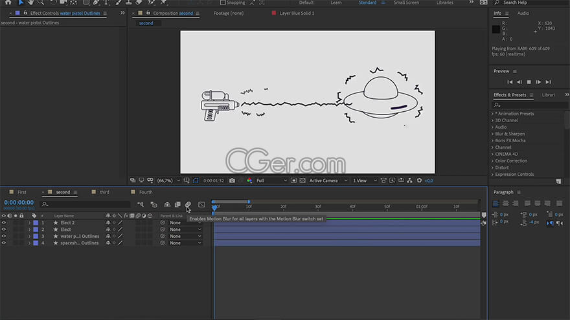570x320 pixels.
Task: Hide the spaceship Outlines layer
Action: [x=4, y=243]
